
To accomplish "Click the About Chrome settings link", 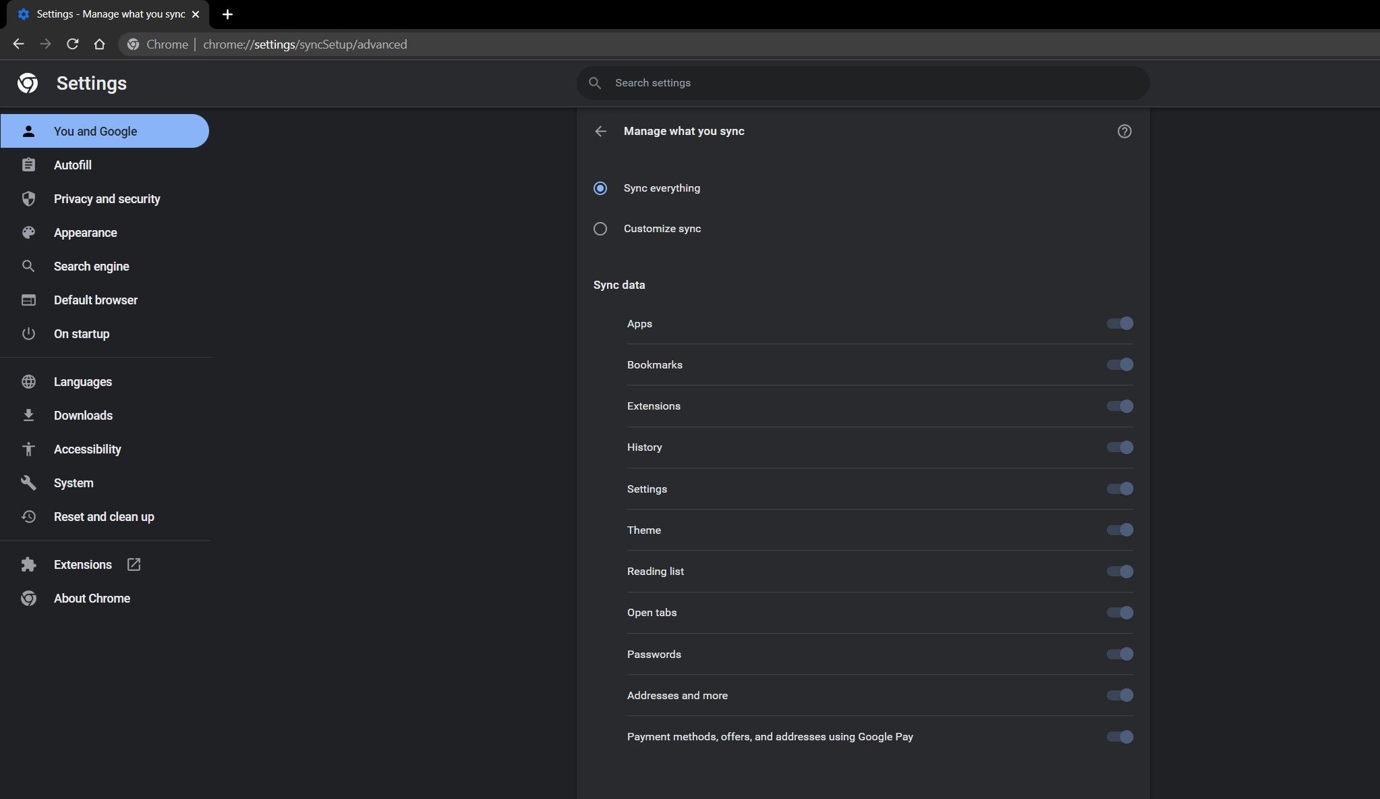I will [92, 597].
